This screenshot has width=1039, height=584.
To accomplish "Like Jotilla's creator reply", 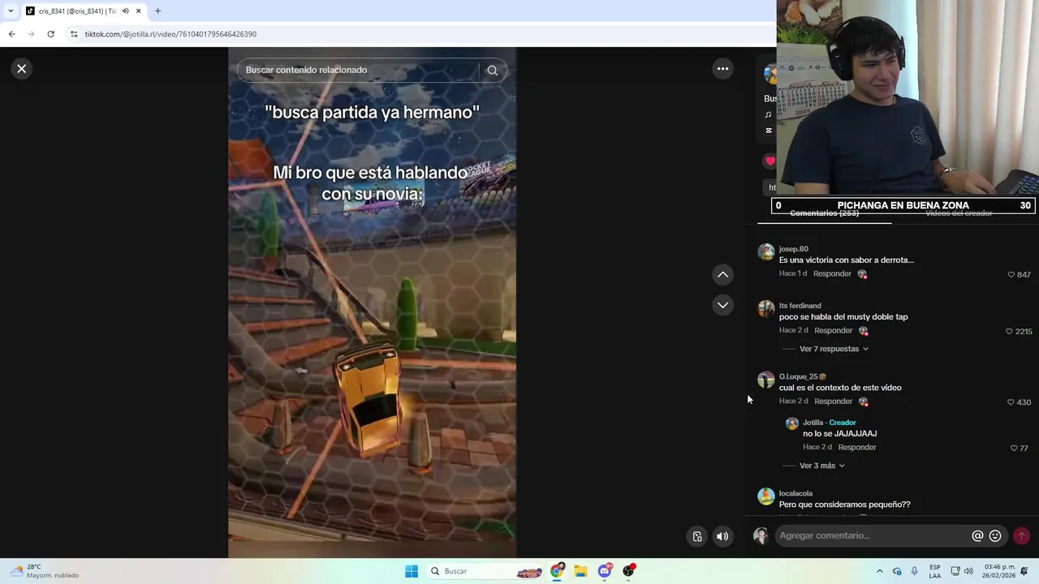I will tap(1014, 448).
